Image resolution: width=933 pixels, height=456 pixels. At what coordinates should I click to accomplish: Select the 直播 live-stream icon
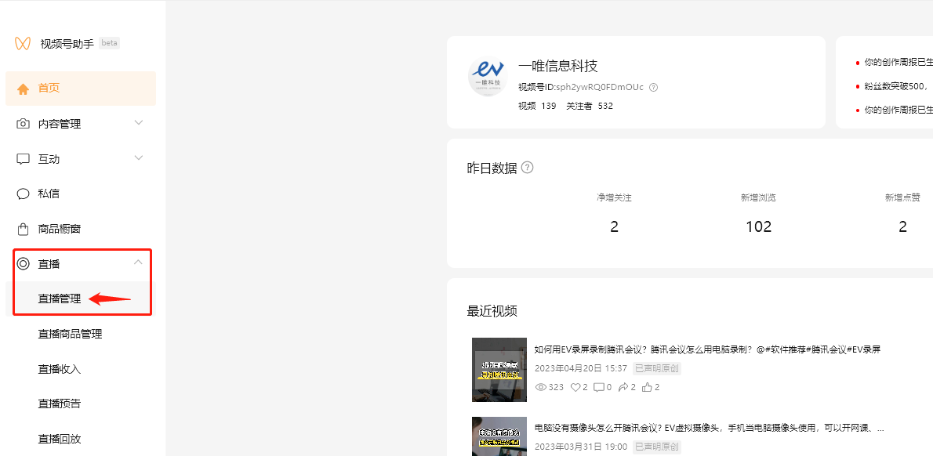(24, 263)
